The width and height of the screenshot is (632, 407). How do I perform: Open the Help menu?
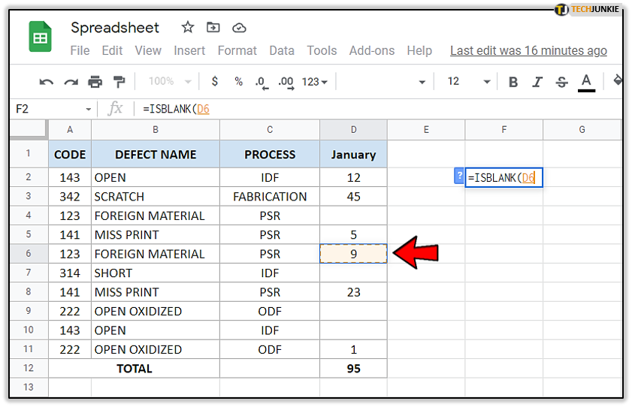pyautogui.click(x=419, y=51)
